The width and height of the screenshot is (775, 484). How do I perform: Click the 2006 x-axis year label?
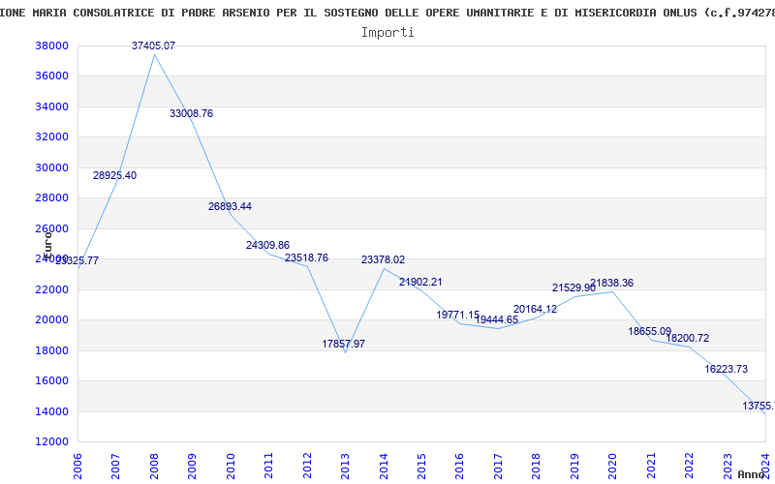(77, 467)
